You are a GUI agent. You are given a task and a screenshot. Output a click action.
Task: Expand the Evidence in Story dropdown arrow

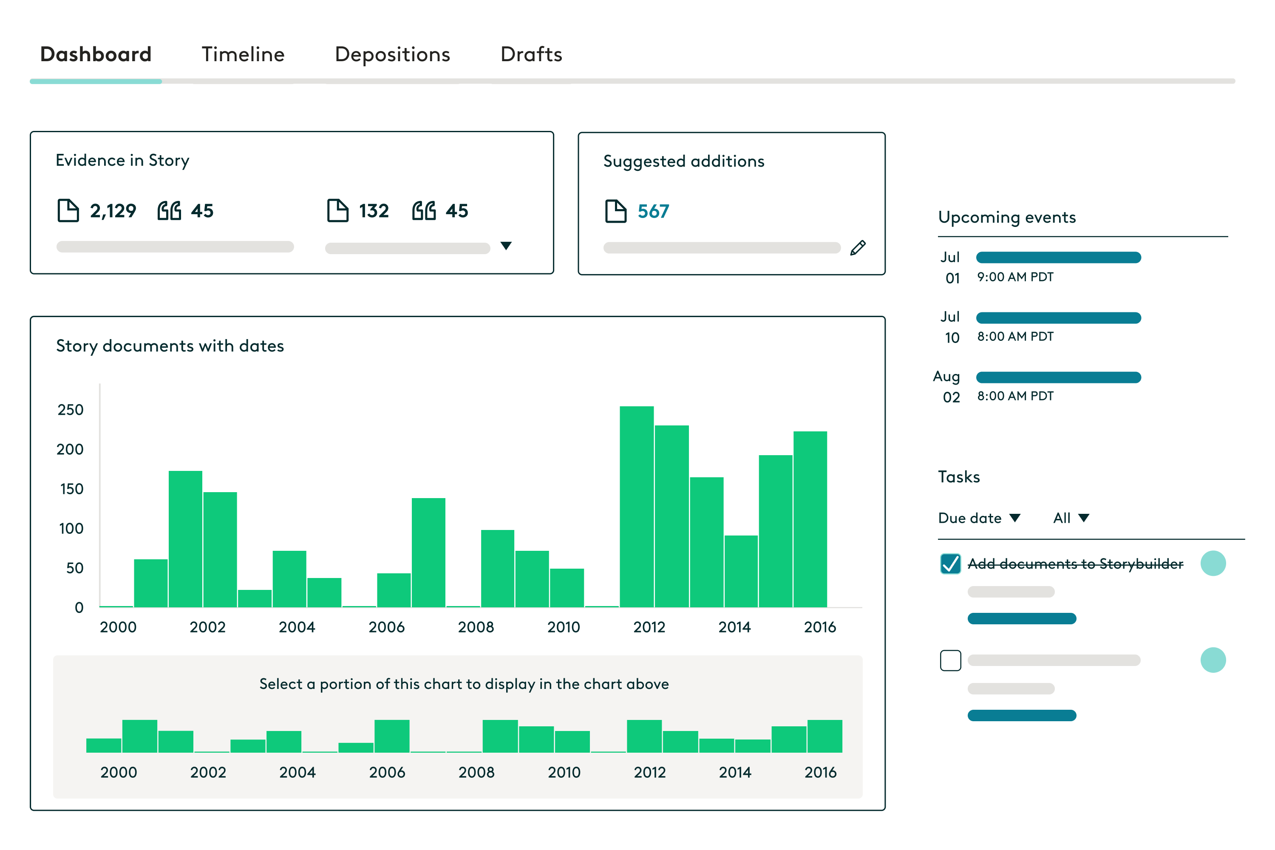click(506, 246)
